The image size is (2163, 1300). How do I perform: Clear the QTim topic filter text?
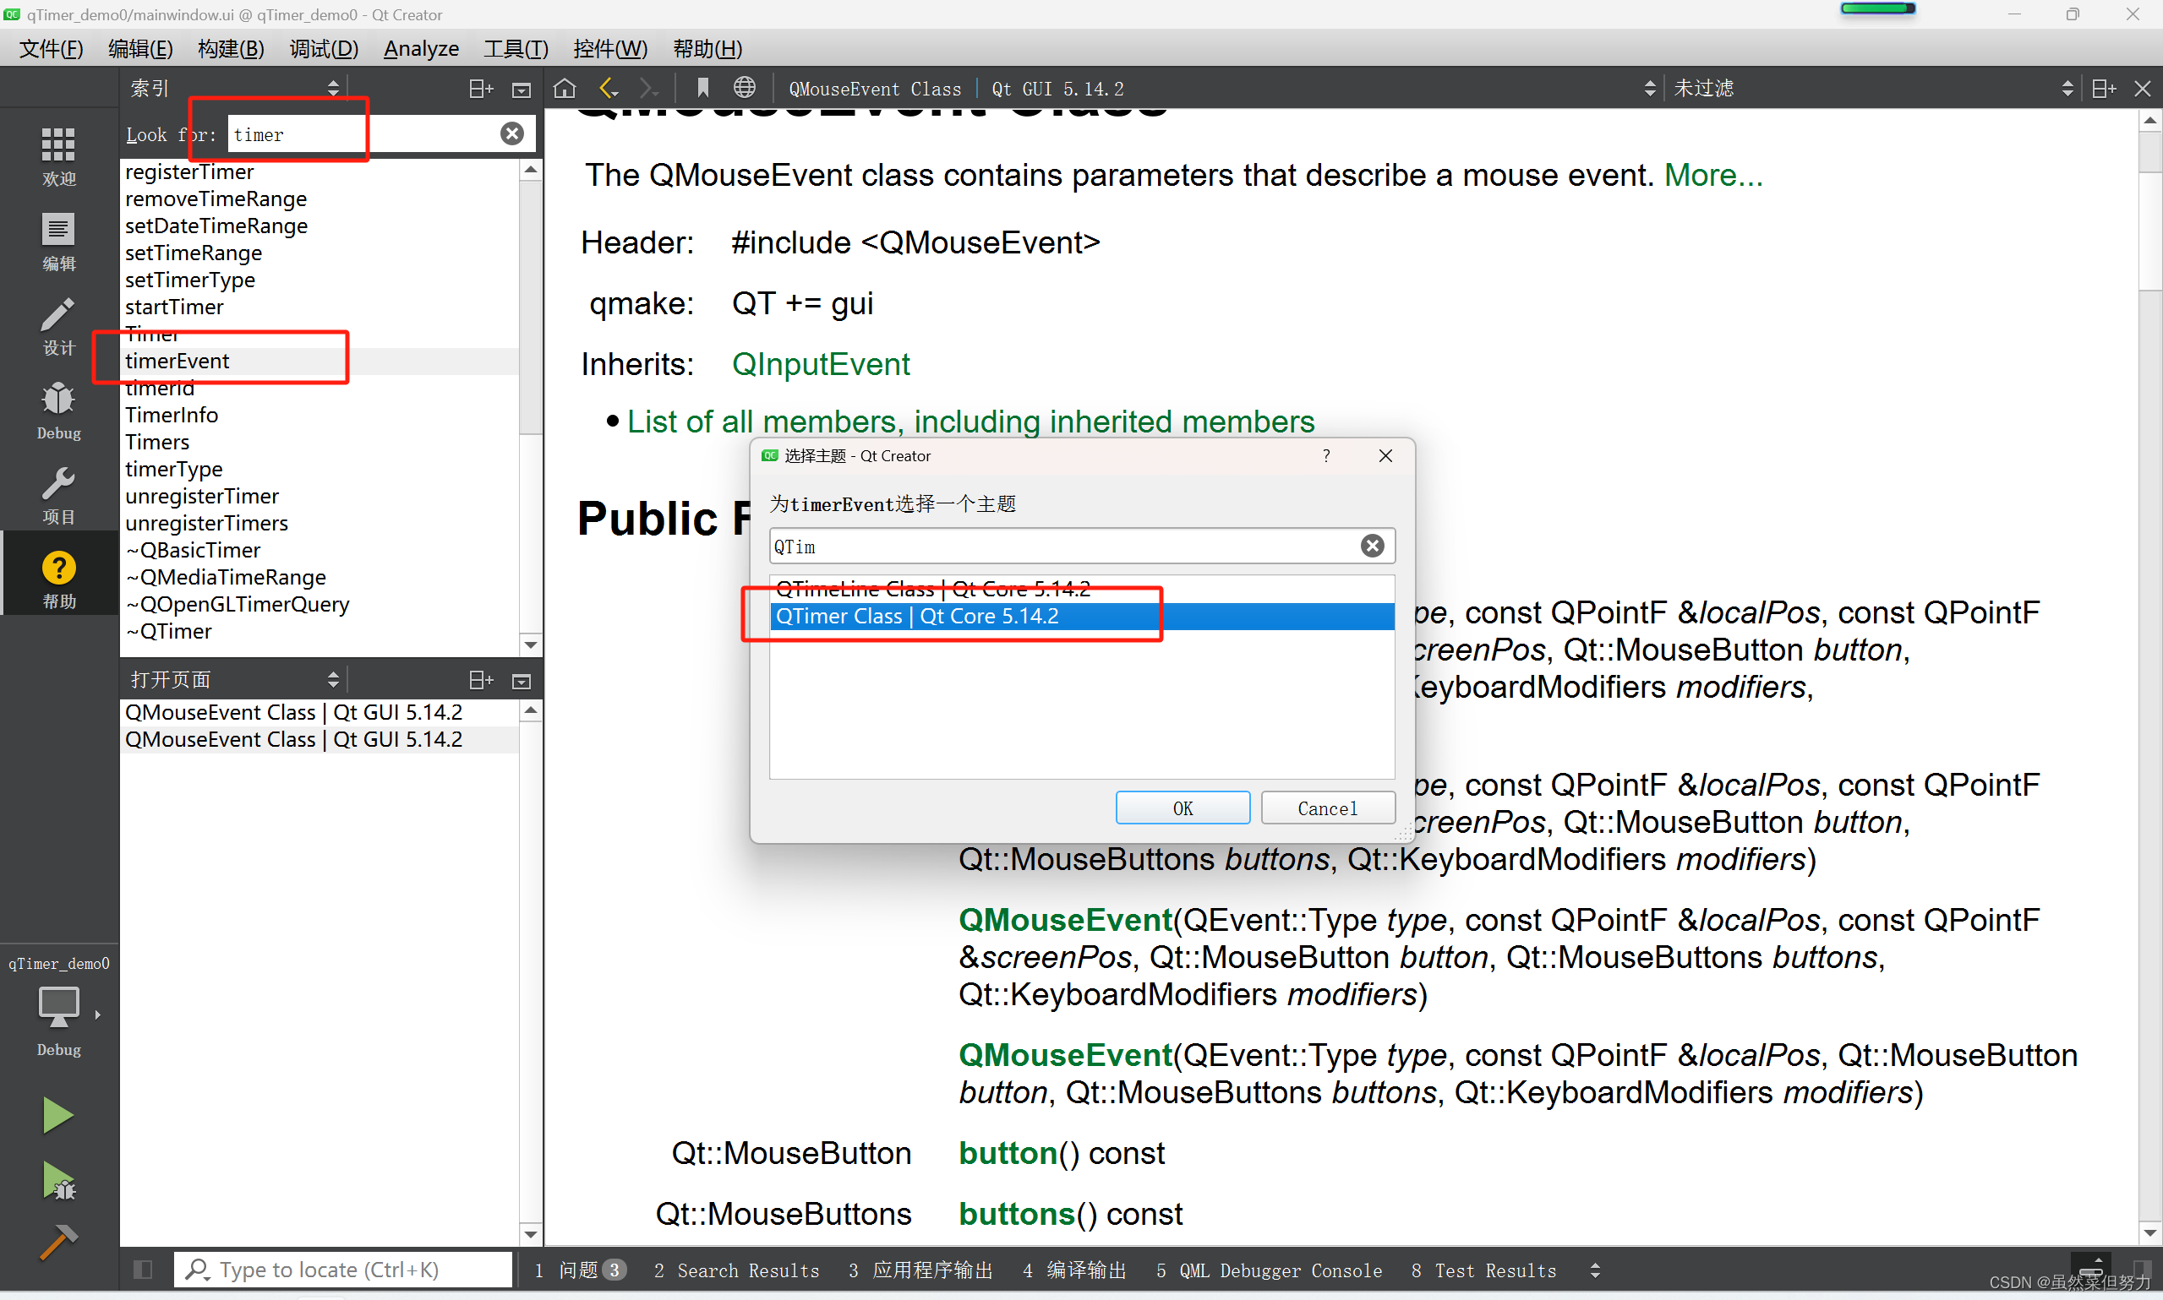[x=1372, y=546]
